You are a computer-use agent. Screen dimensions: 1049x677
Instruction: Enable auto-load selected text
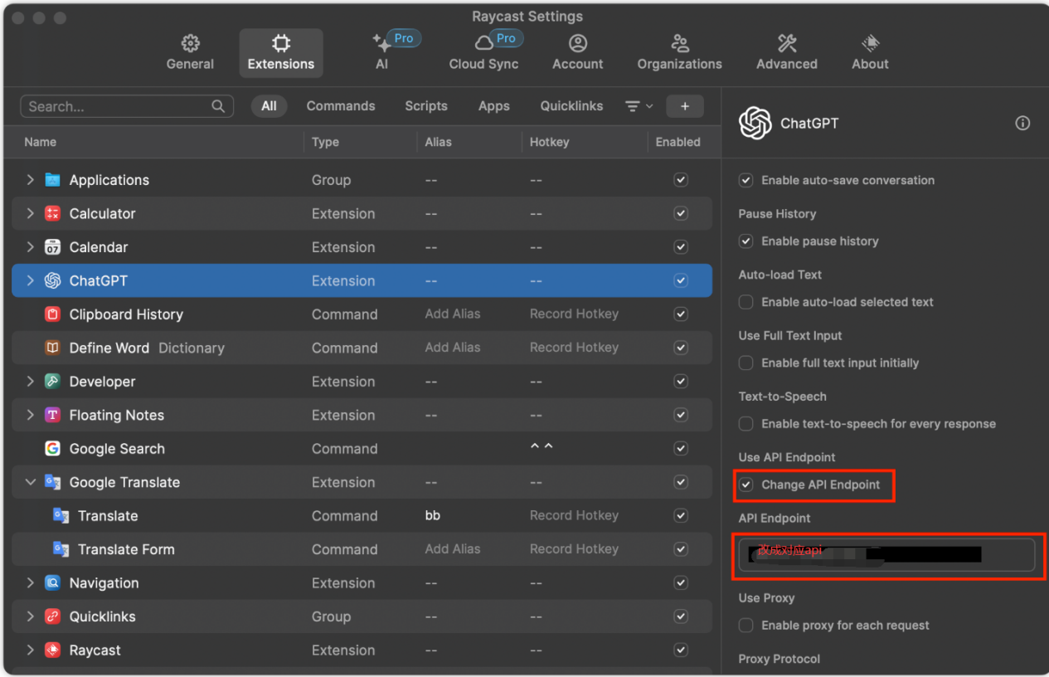pos(746,302)
